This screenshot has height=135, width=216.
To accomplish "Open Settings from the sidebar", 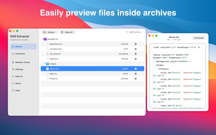I will click(23, 69).
